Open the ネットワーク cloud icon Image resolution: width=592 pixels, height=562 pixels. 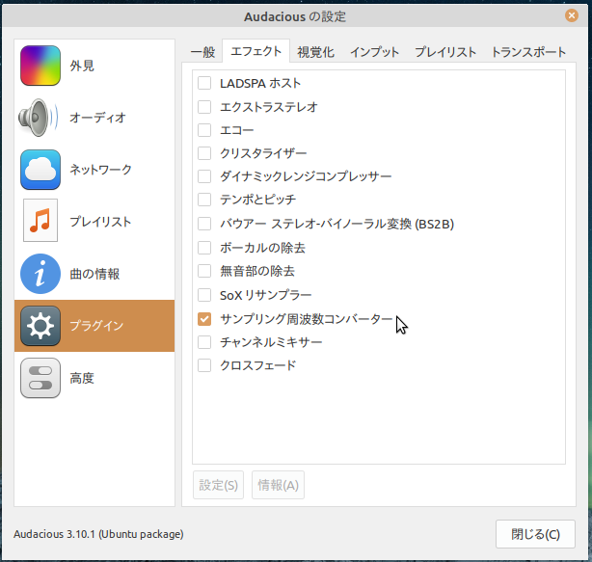40,170
